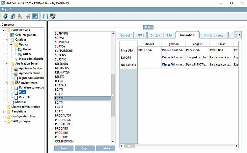Image resolution: width=247 pixels, height=153 pixels.
Task: Click the 'Preise Land USA' german cell
Action: pos(174,50)
